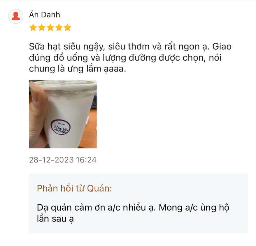This screenshot has width=256, height=246.
Task: Click the purple round sticker on the cup
Action: tap(61, 127)
